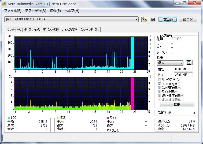Minimize the Nero DiscSpeed window

(178, 3)
